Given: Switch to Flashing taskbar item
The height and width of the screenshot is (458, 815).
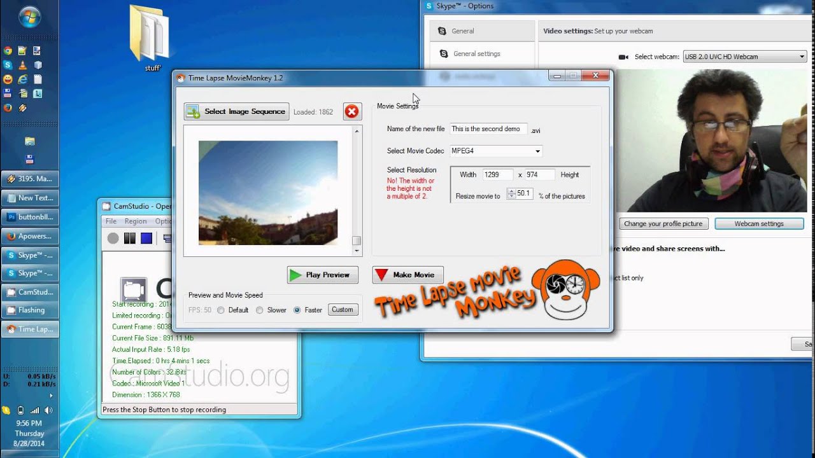Looking at the screenshot, I should coord(30,310).
